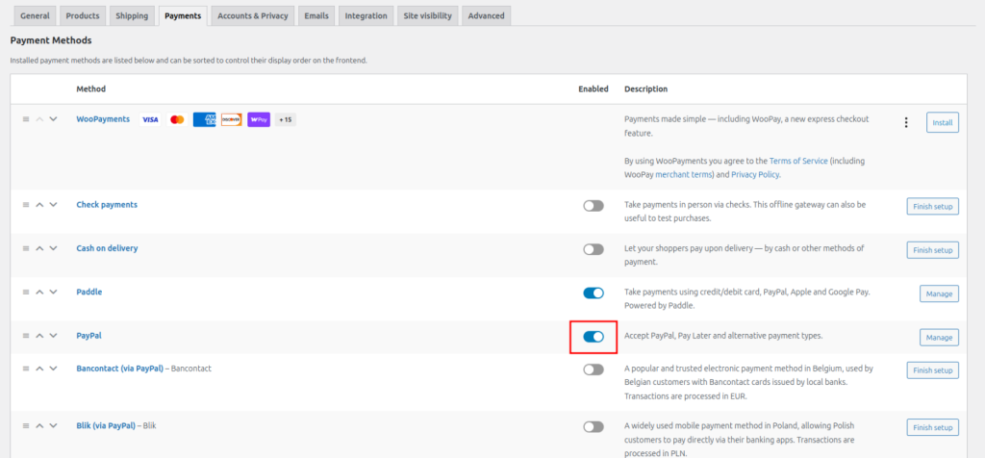
Task: Enable Check payments toggle
Action: (593, 206)
